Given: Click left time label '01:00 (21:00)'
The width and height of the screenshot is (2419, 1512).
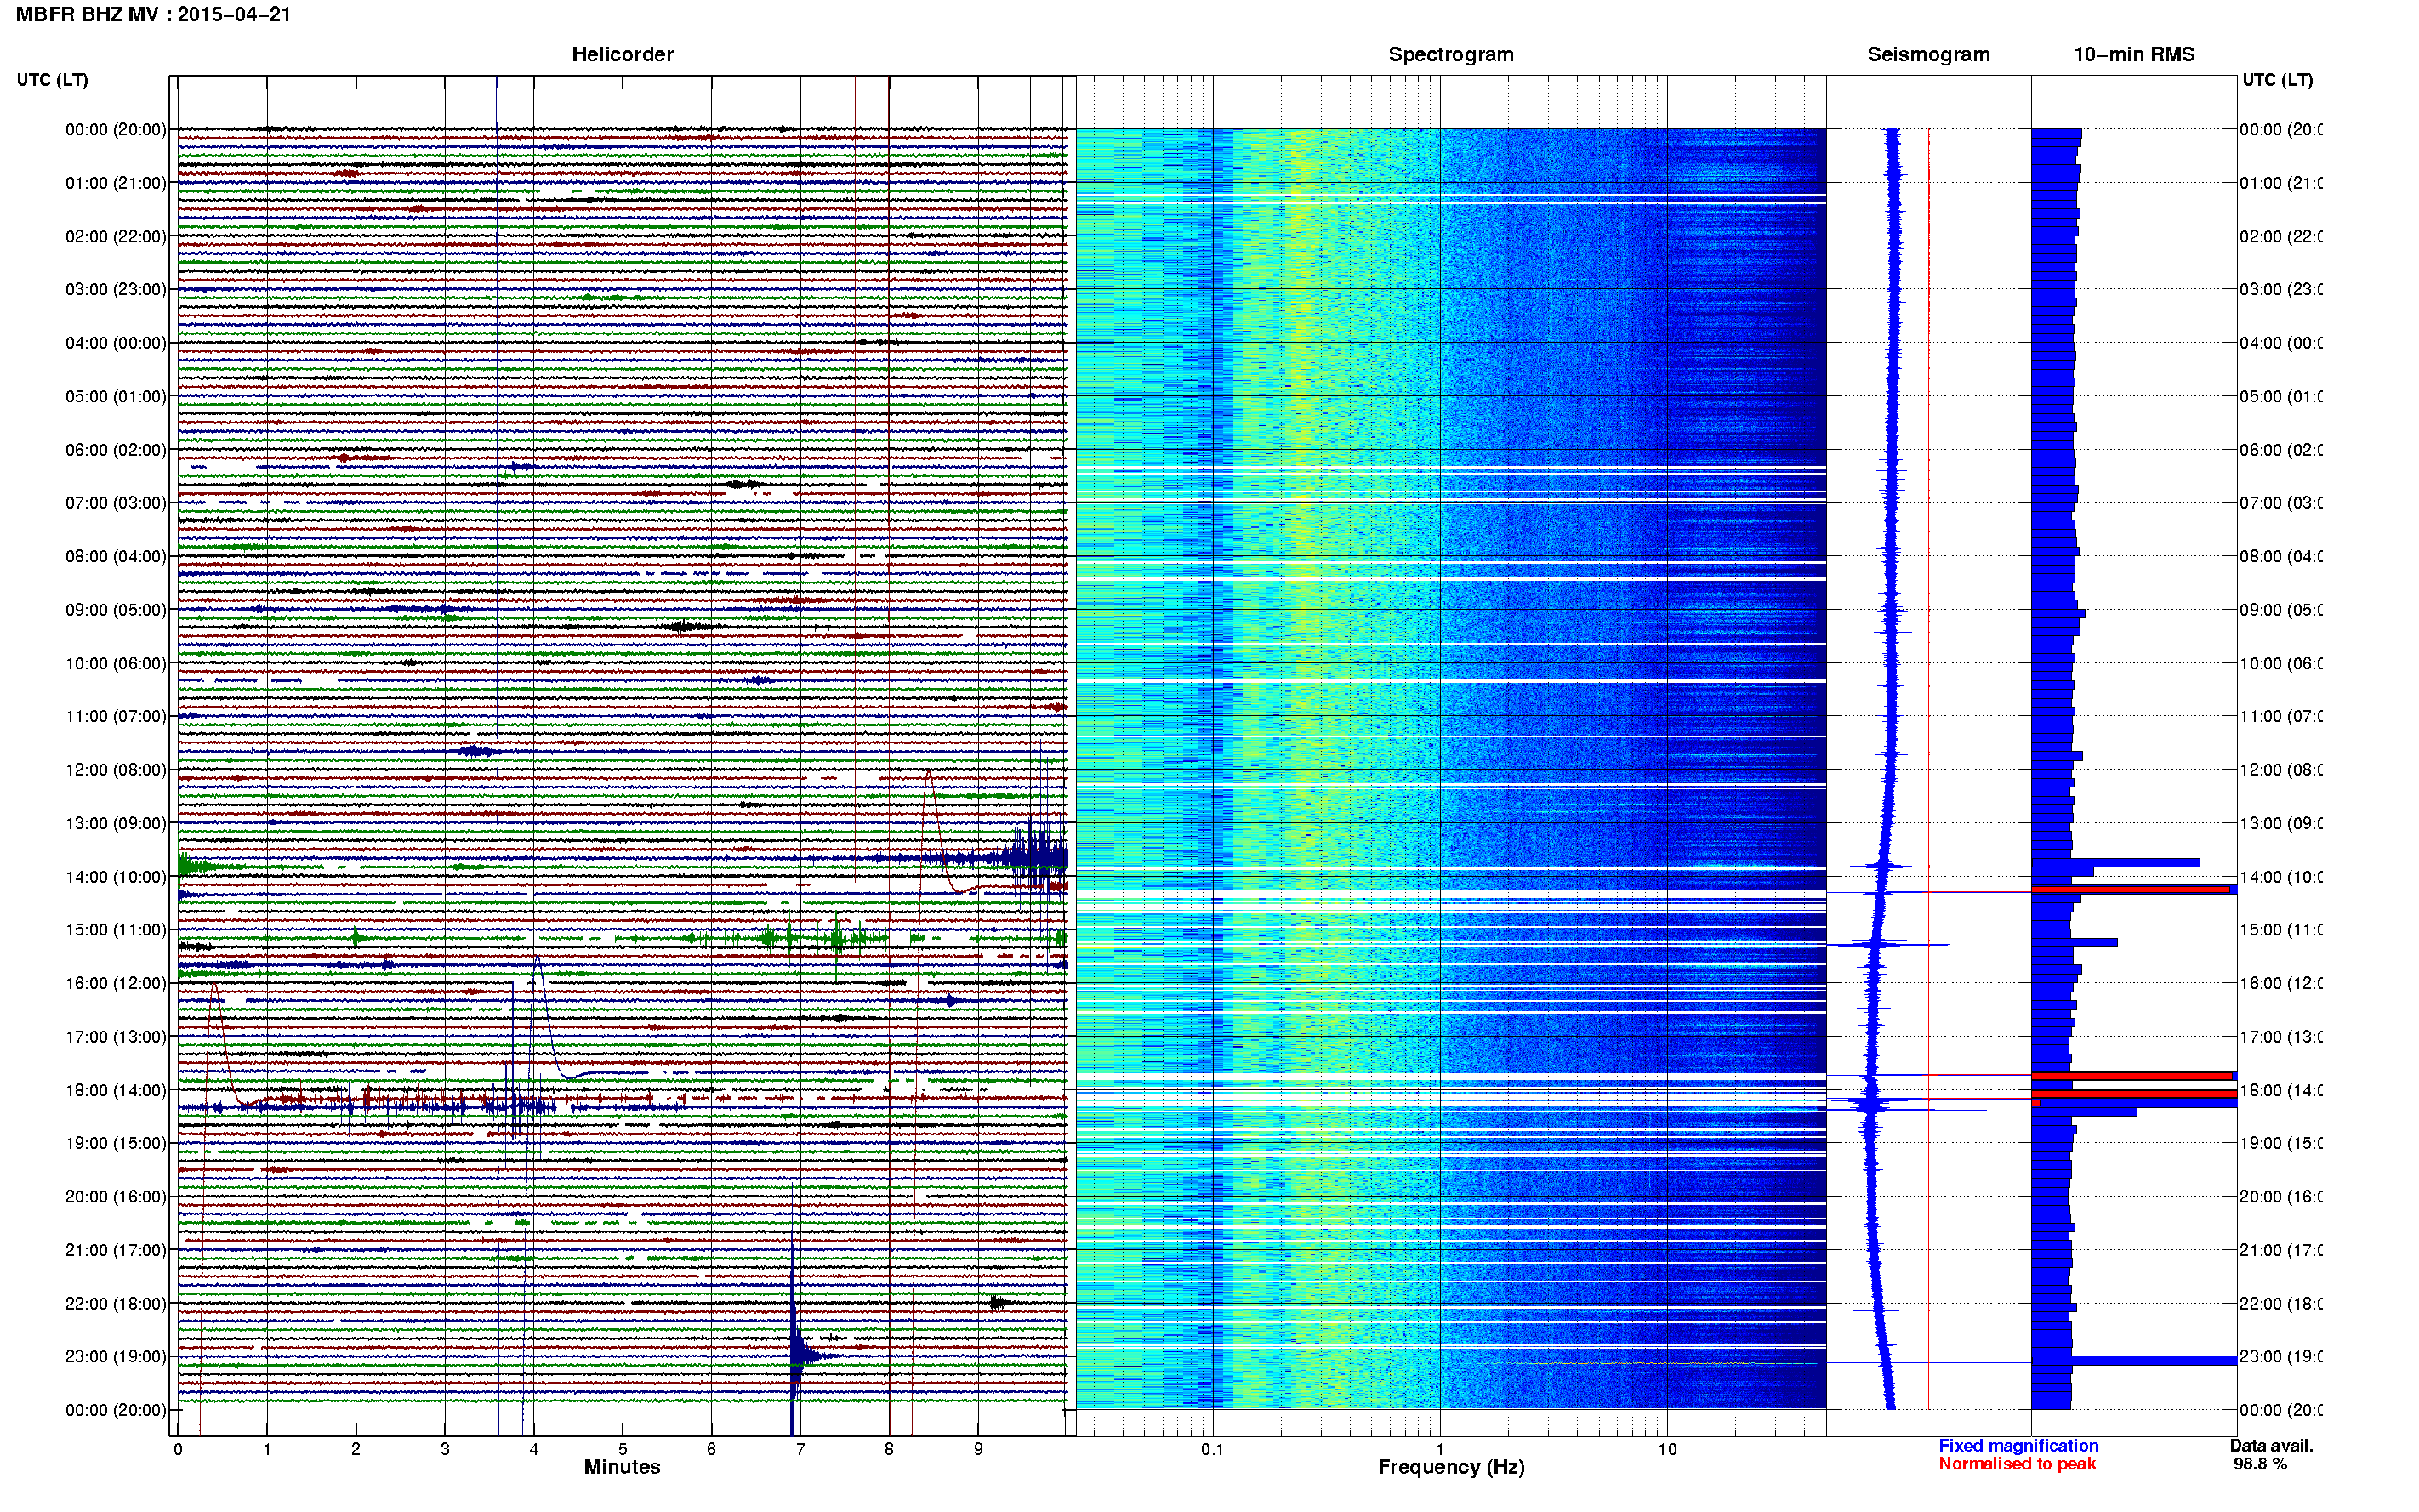Looking at the screenshot, I should click(116, 183).
